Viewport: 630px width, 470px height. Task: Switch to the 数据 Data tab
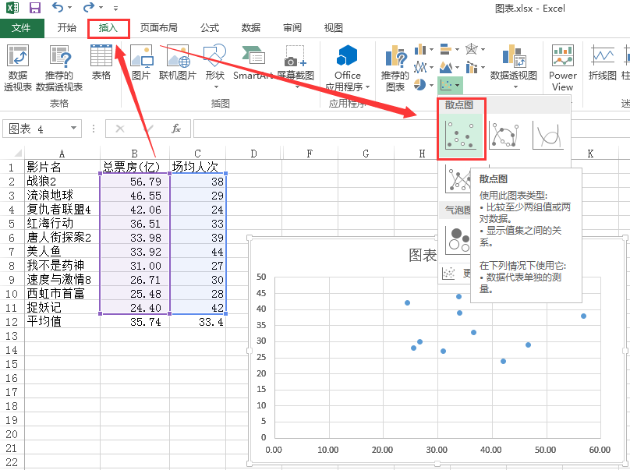coord(251,28)
